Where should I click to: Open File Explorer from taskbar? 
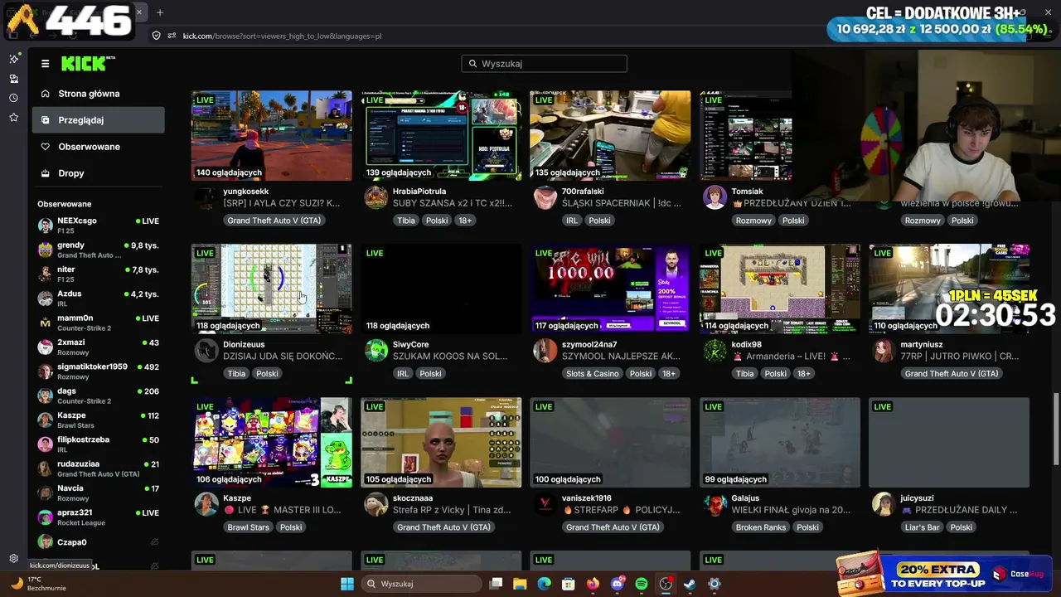tap(520, 584)
